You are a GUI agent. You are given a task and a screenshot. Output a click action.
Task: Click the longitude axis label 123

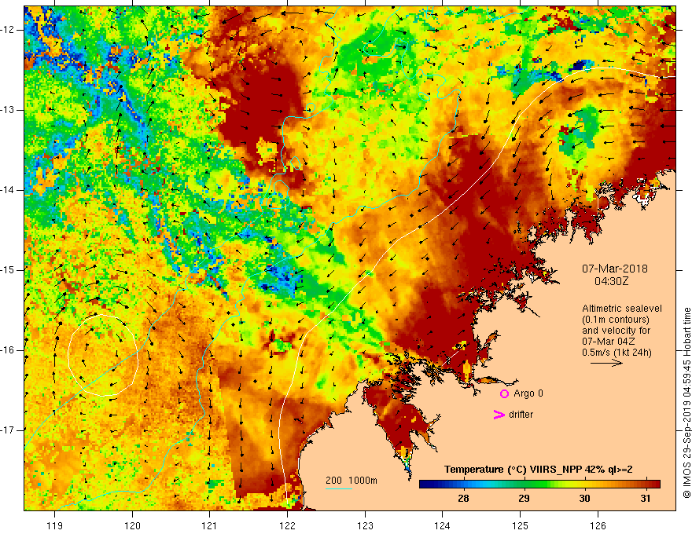[365, 525]
